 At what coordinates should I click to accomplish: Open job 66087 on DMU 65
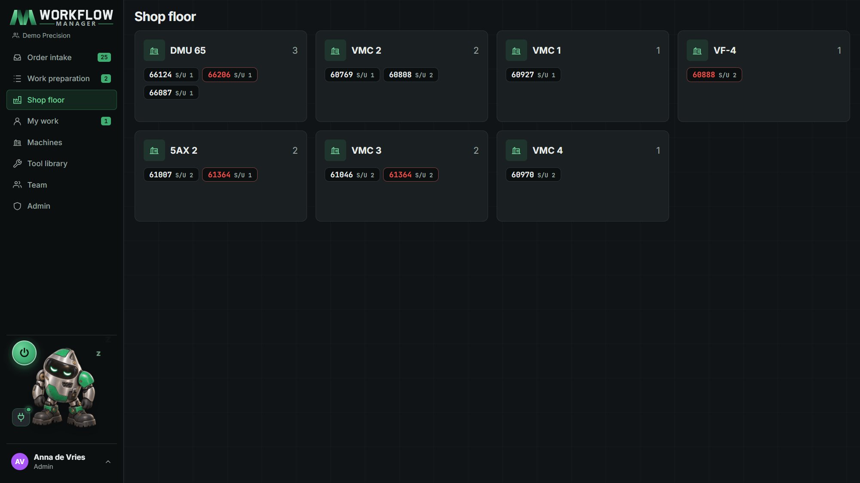(x=171, y=93)
